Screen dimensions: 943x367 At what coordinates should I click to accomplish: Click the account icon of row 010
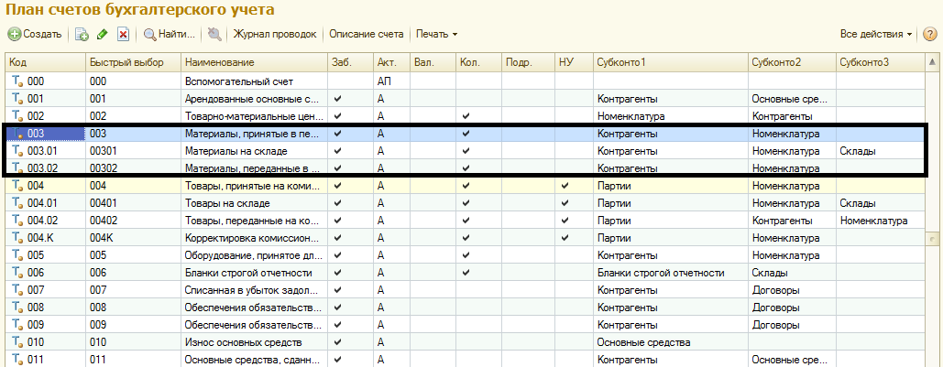(16, 342)
